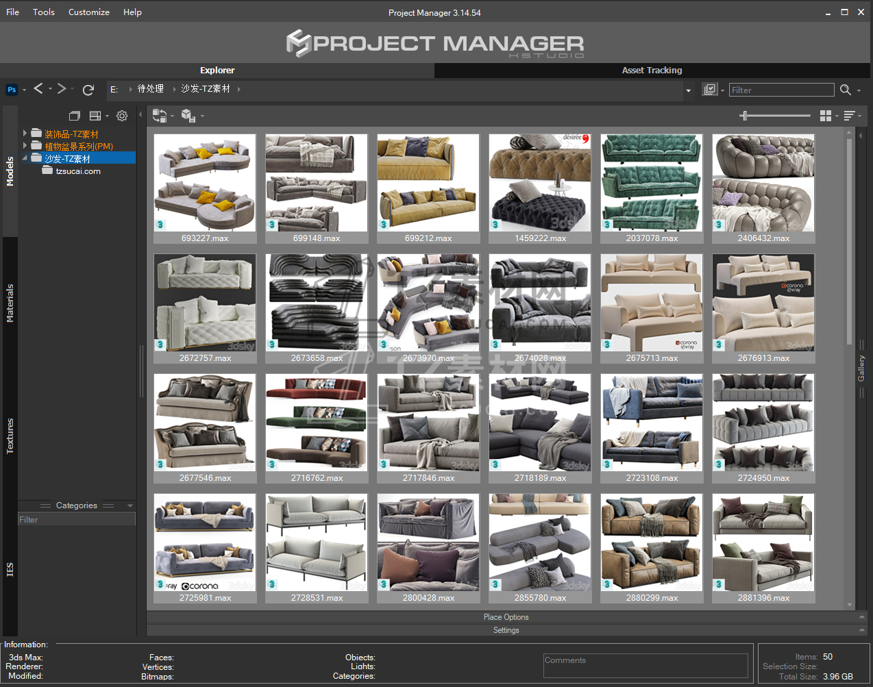
Task: Open the path history dropdown arrow
Action: [x=688, y=90]
